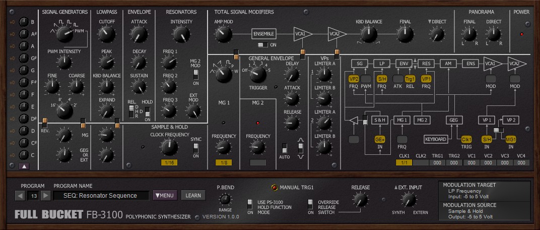Click the S & H block in patch panel

click(x=380, y=120)
